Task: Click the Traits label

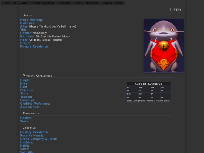Action: [x=24, y=121]
